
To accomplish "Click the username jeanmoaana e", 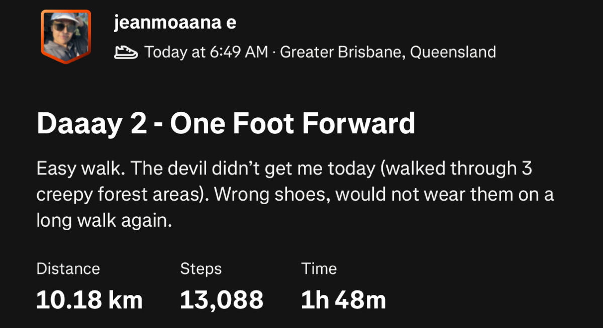I will point(175,22).
